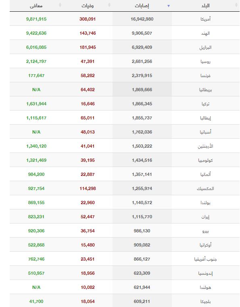Select the أمريكا country row
Screen dimensions: 240x307
point(125,19)
